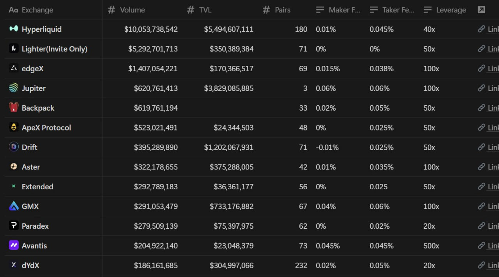Click the link chain icon in GMX row
The image size is (499, 277).
click(x=481, y=206)
